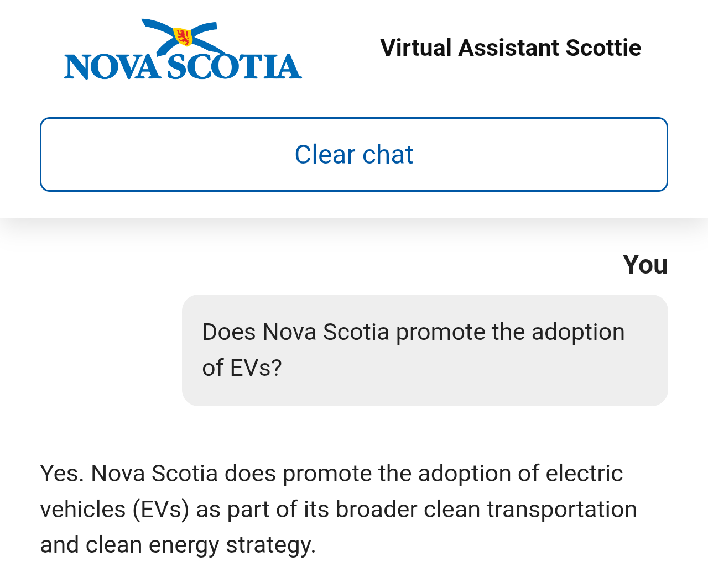Screen dimensions: 708x588
Task: Click the word transportation in reply
Action: [x=562, y=510]
